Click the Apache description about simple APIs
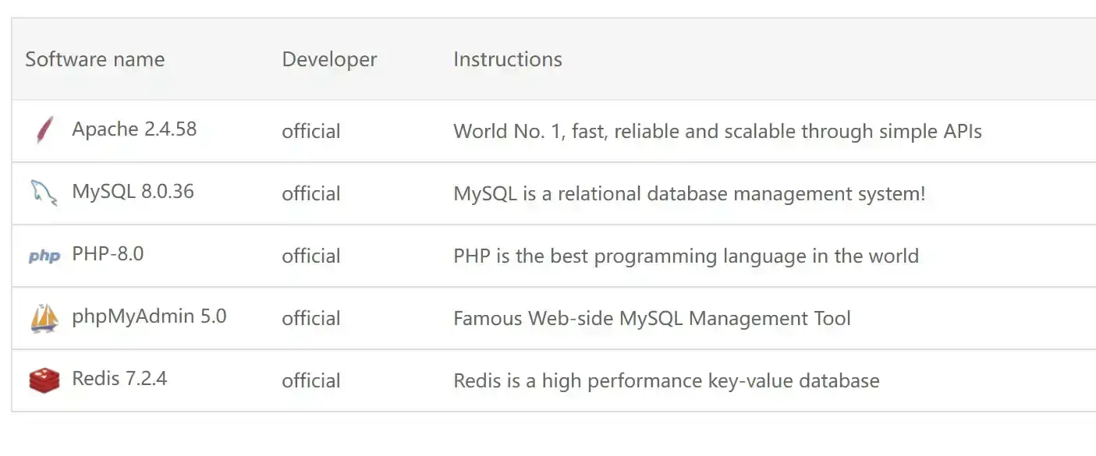Image resolution: width=1096 pixels, height=456 pixels. click(717, 131)
